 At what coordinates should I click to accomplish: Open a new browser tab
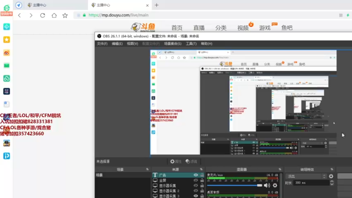tap(157, 5)
